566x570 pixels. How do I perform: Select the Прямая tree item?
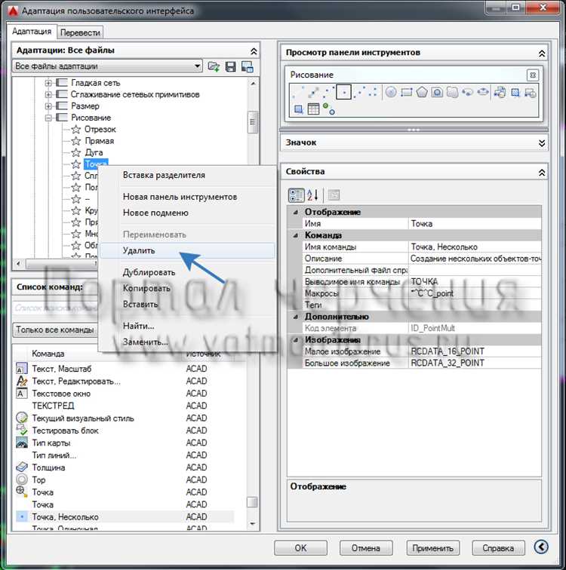pyautogui.click(x=100, y=141)
